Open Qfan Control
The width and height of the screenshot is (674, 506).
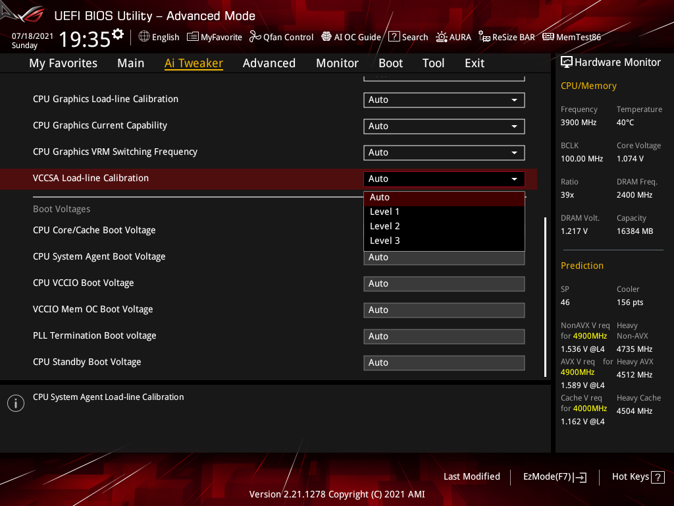point(281,37)
